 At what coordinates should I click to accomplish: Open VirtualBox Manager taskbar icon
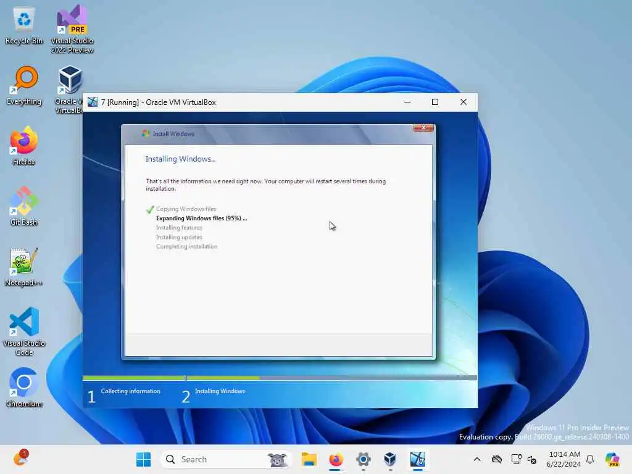pos(390,459)
